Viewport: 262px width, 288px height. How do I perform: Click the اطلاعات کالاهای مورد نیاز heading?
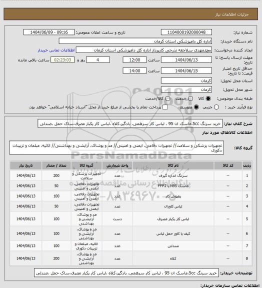point(227,132)
